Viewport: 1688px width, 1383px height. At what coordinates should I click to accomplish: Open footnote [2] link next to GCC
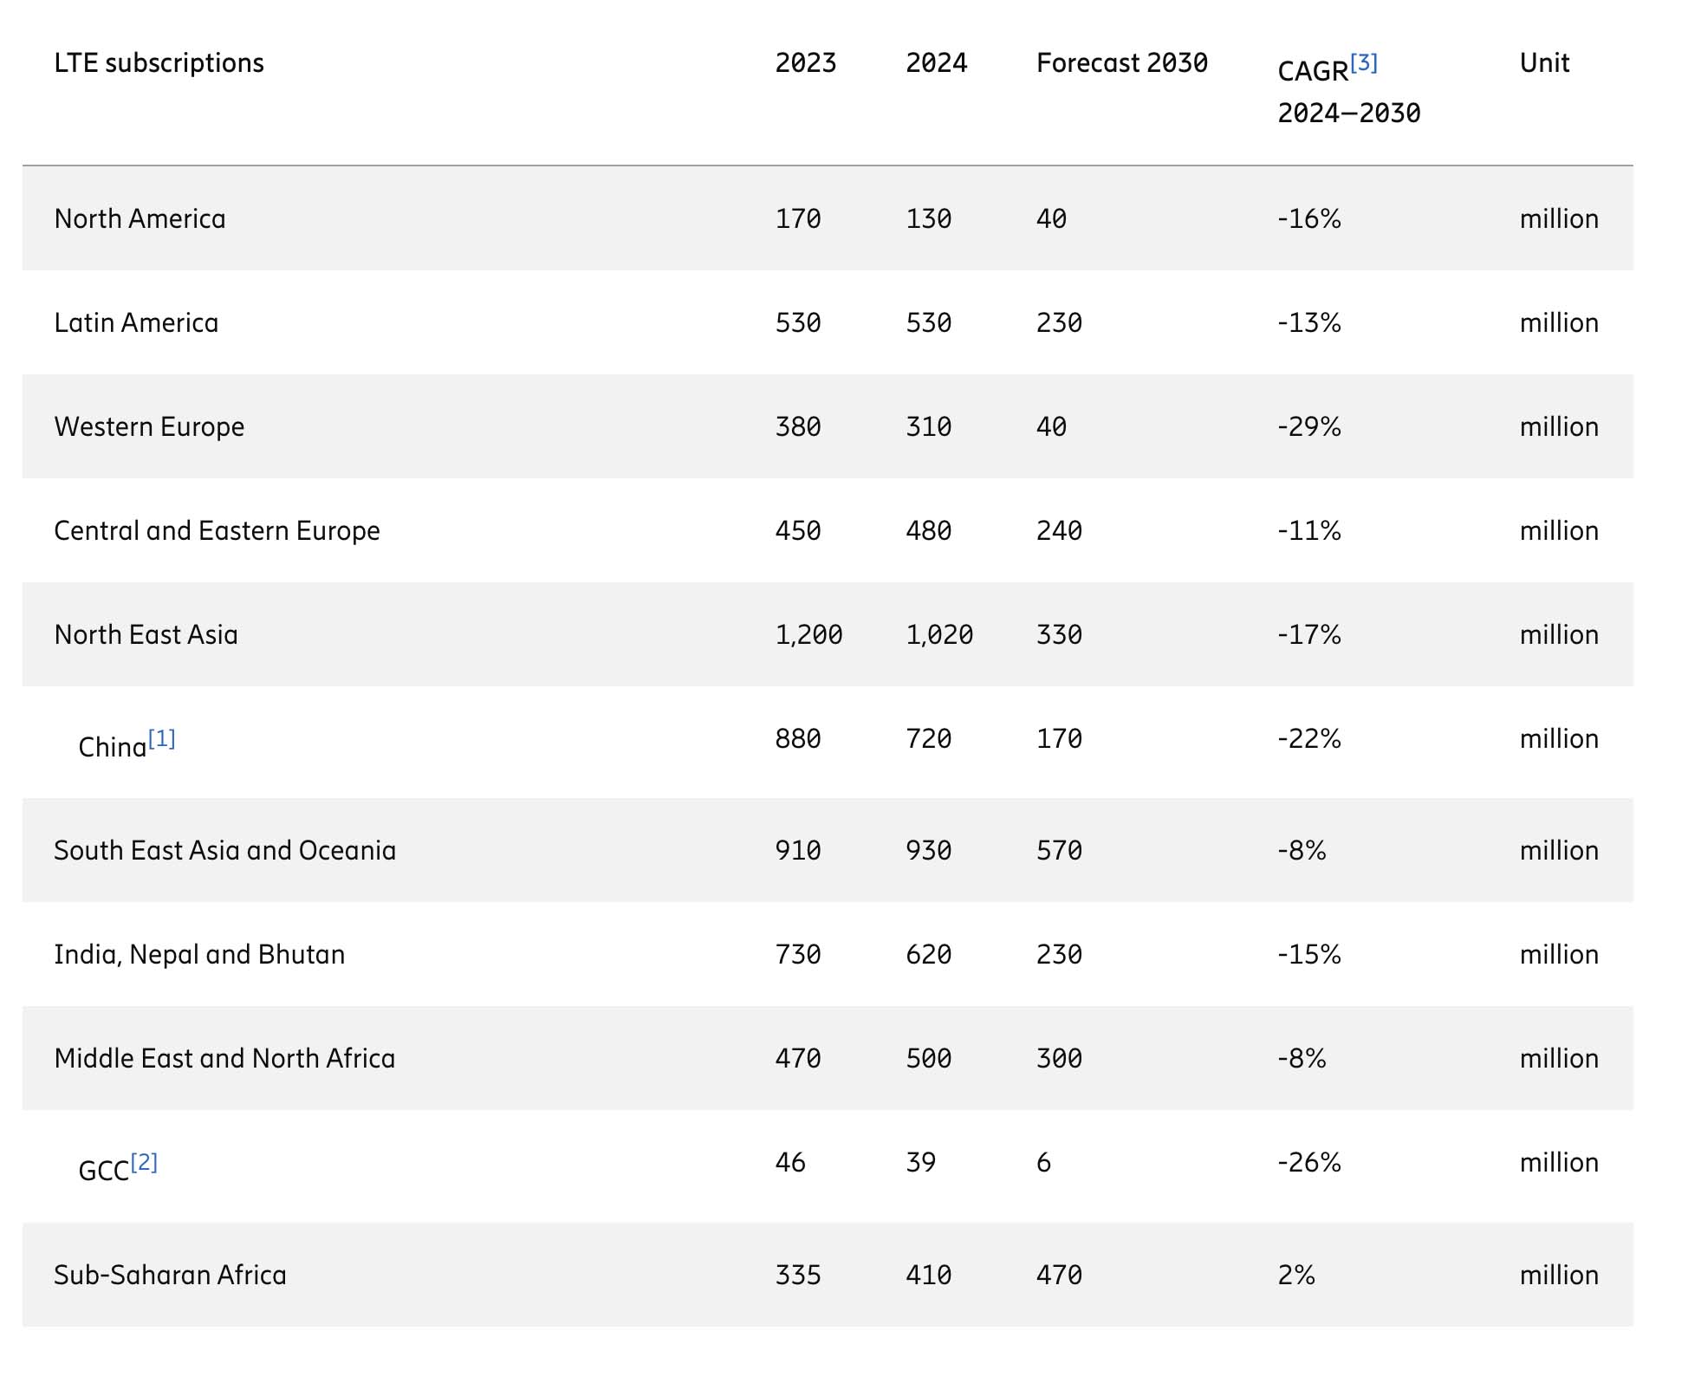(x=144, y=1163)
